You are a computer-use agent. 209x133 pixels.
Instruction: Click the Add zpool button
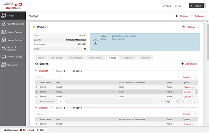coord(198,16)
